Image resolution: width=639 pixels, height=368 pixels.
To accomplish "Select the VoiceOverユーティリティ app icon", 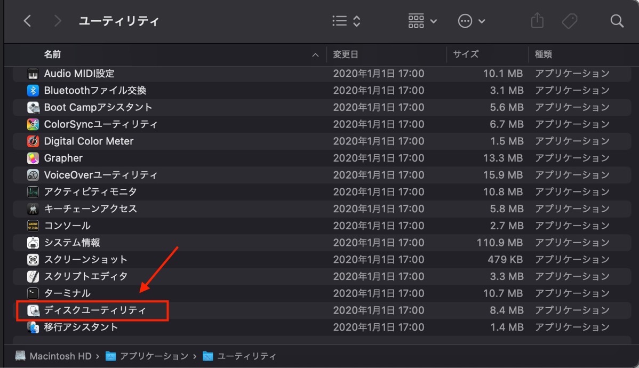I will click(33, 175).
